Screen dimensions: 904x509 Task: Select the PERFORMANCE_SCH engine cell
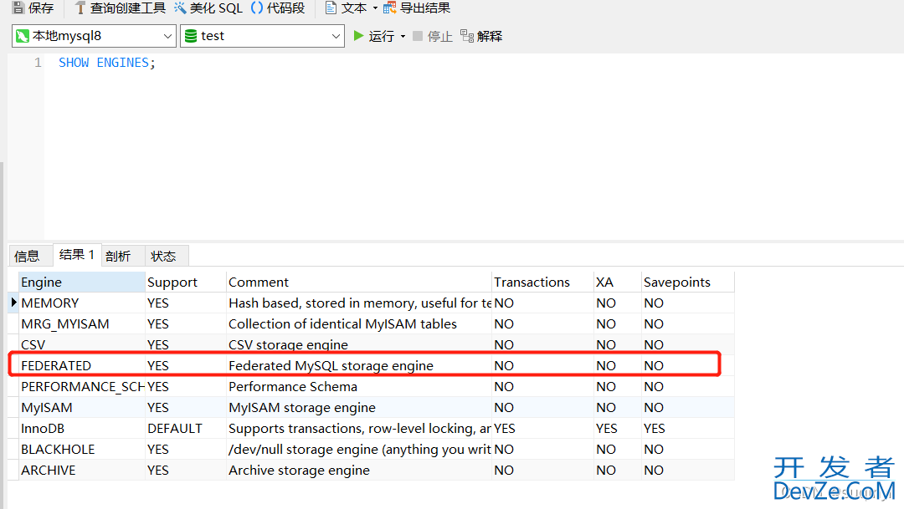coord(81,386)
